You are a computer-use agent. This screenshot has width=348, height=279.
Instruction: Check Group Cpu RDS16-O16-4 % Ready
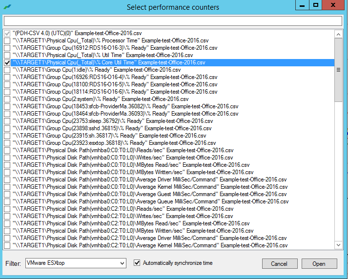click(7, 77)
